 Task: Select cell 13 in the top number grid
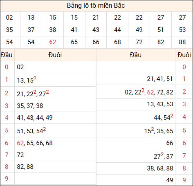(x=31, y=18)
